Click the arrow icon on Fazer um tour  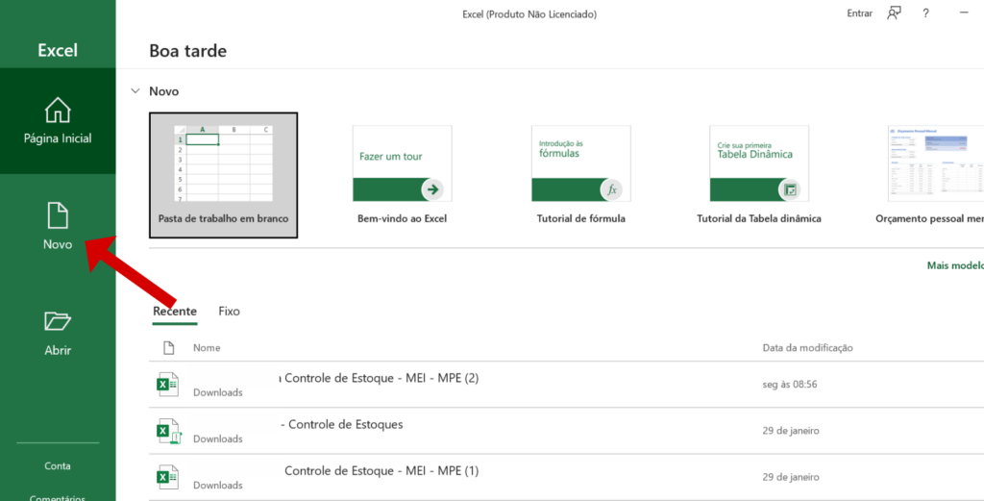coord(432,189)
